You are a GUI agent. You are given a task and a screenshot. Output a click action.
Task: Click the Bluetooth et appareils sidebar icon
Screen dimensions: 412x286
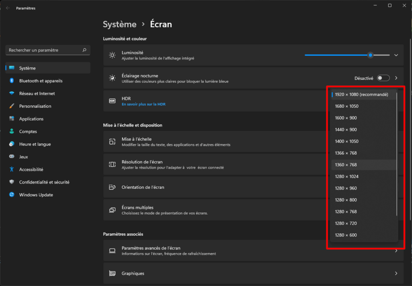click(x=12, y=81)
